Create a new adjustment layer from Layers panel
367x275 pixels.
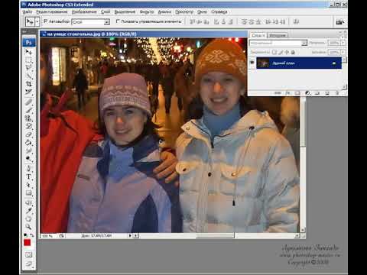[x=307, y=93]
